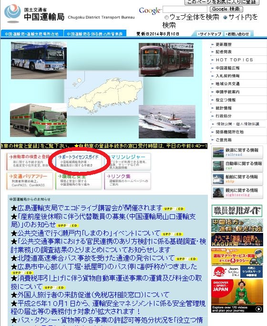267x326 pixels.
Task: Click the Chugoku Transport Bureau logo
Action: [34, 14]
